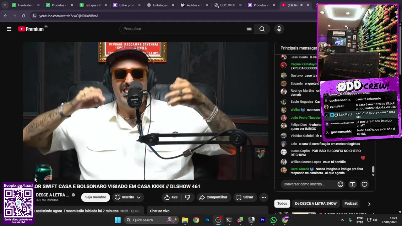
Task: Open Terminal from taskbar
Action: (229, 220)
